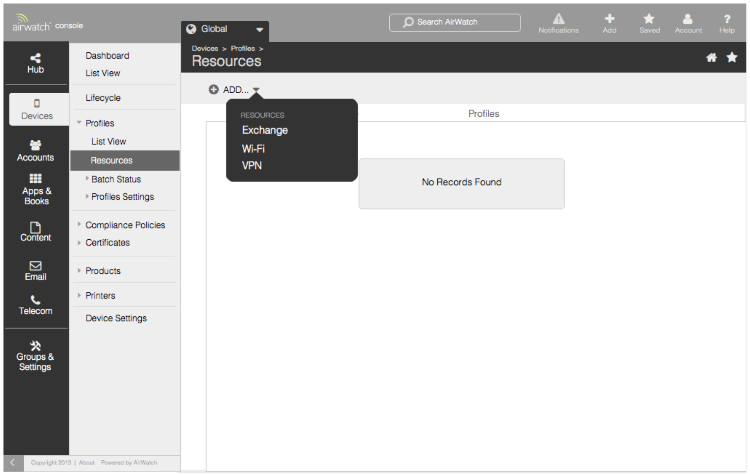750x475 pixels.
Task: Click Devices breadcrumb link
Action: (205, 48)
